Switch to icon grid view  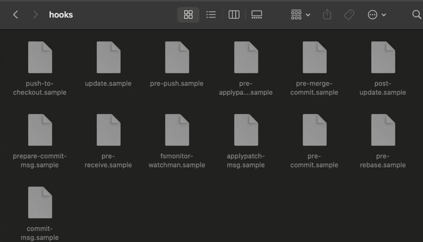click(x=188, y=15)
